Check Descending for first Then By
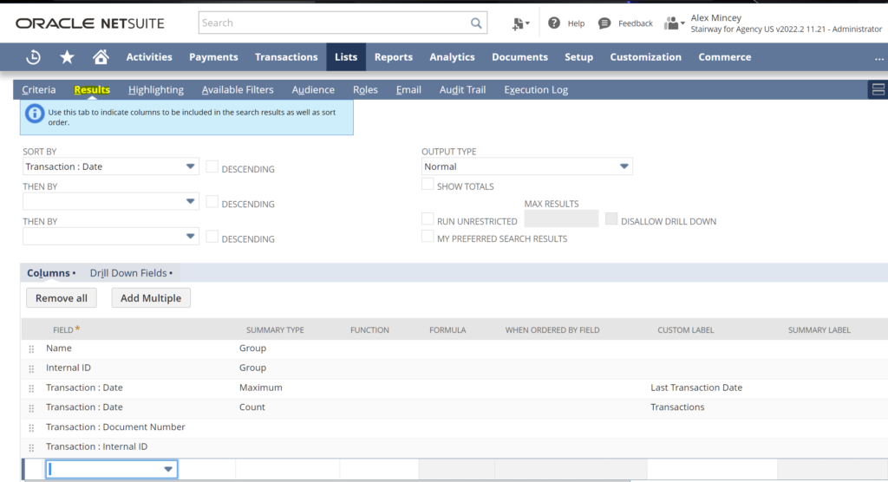Viewport: 888px width, 482px height. tap(212, 202)
